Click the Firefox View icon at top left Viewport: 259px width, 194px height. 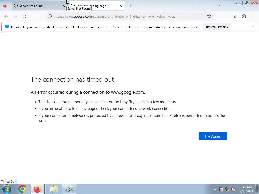5,6
